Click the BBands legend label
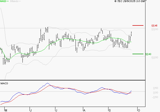The image size is (160, 112). [14, 1]
